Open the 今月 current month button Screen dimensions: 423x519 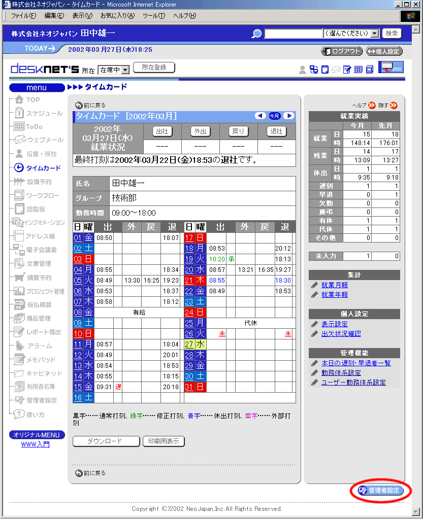pos(275,116)
